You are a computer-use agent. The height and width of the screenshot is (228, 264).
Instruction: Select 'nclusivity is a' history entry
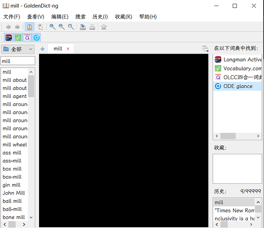point(234,218)
